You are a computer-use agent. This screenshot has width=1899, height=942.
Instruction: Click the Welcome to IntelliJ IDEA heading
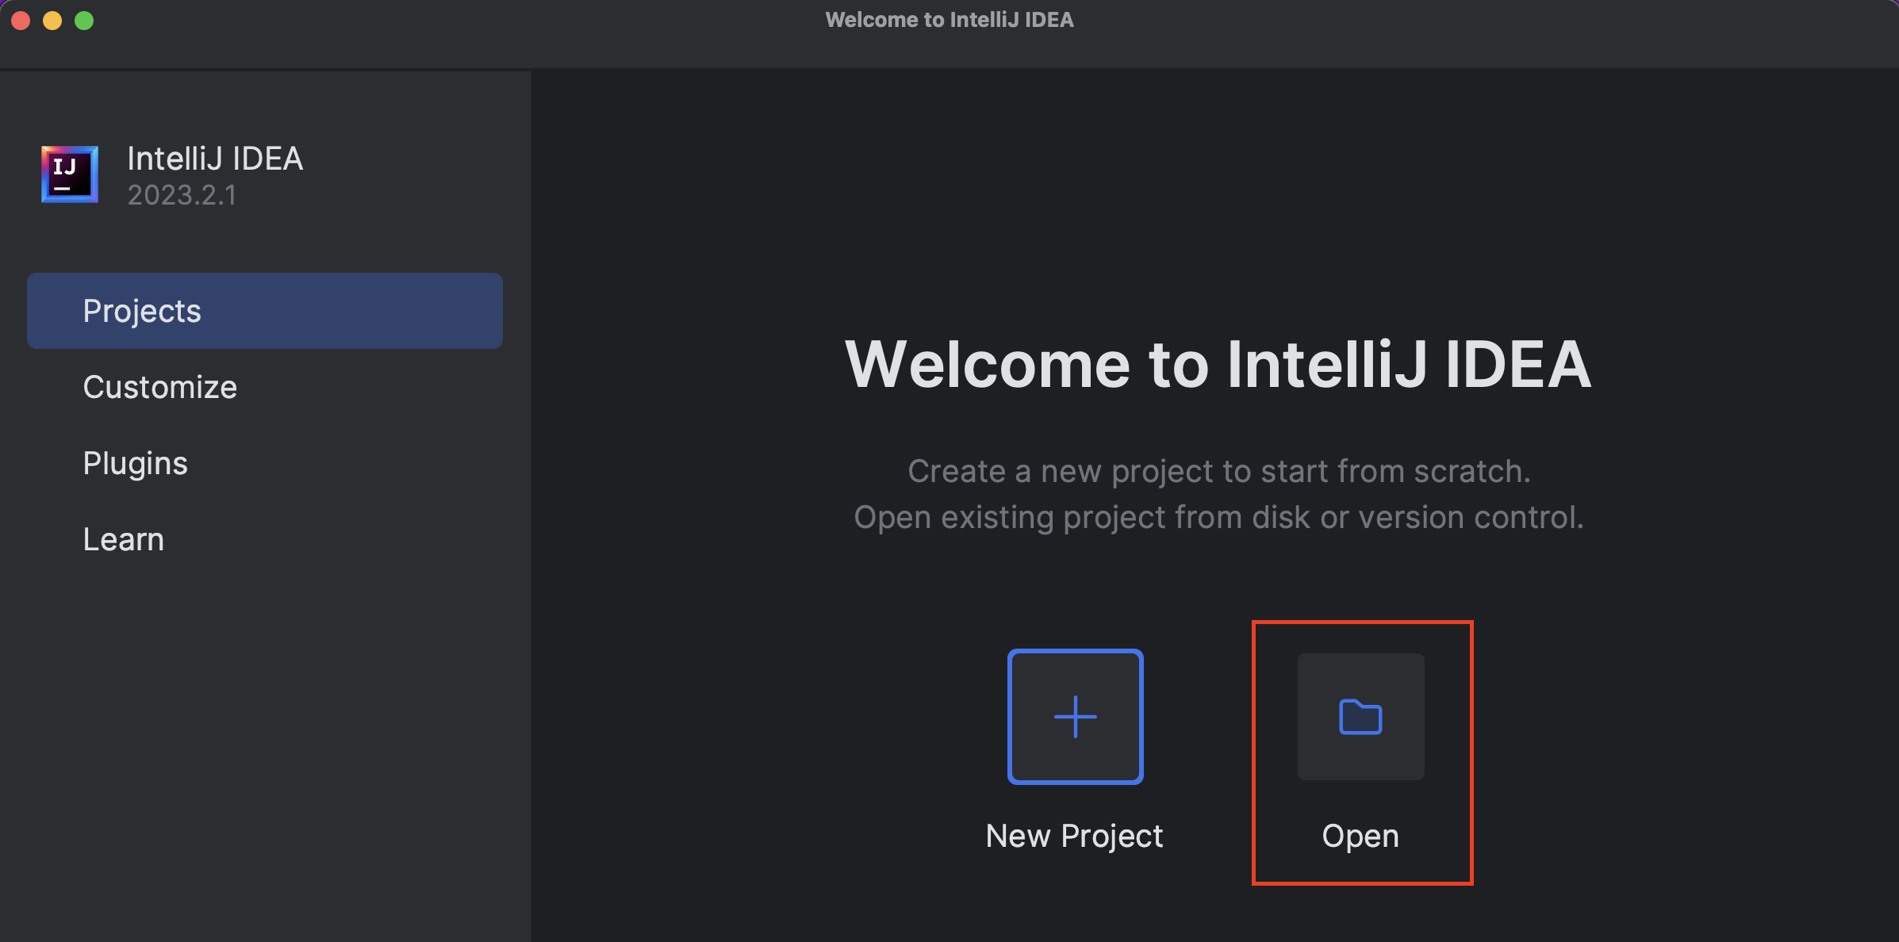(1219, 364)
